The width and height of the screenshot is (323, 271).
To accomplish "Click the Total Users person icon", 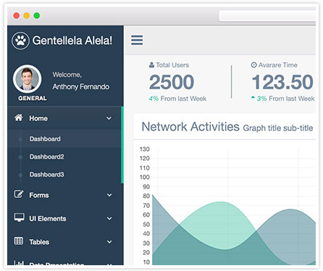I will tap(151, 64).
